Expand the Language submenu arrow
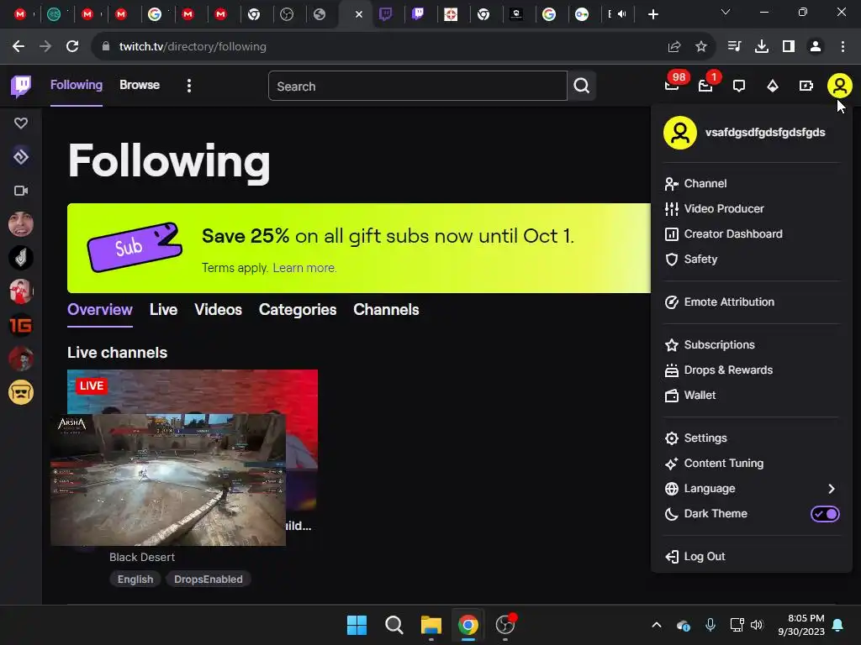Viewport: 861px width, 645px height. click(832, 489)
